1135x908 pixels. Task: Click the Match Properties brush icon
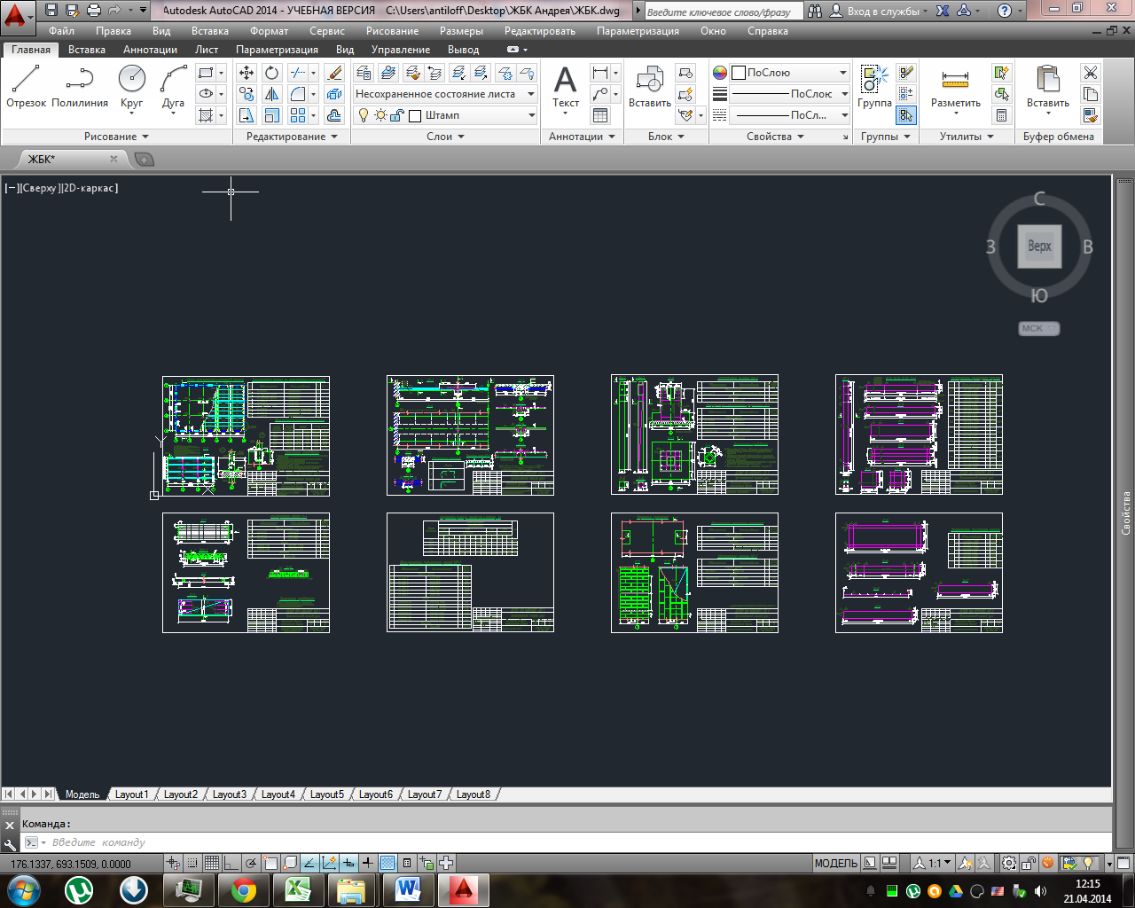pyautogui.click(x=1091, y=115)
